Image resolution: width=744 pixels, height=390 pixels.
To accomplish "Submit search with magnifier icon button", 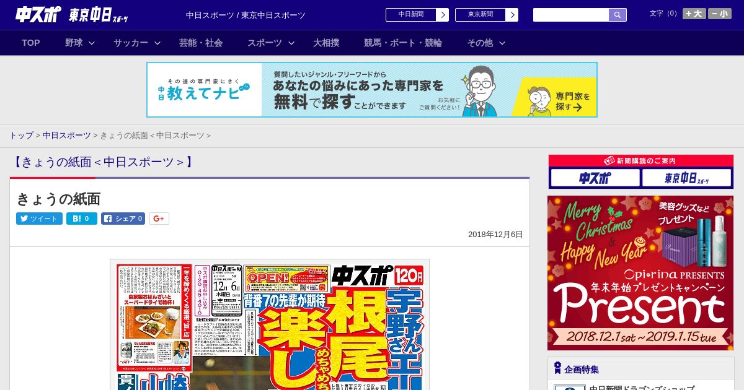I will point(618,15).
